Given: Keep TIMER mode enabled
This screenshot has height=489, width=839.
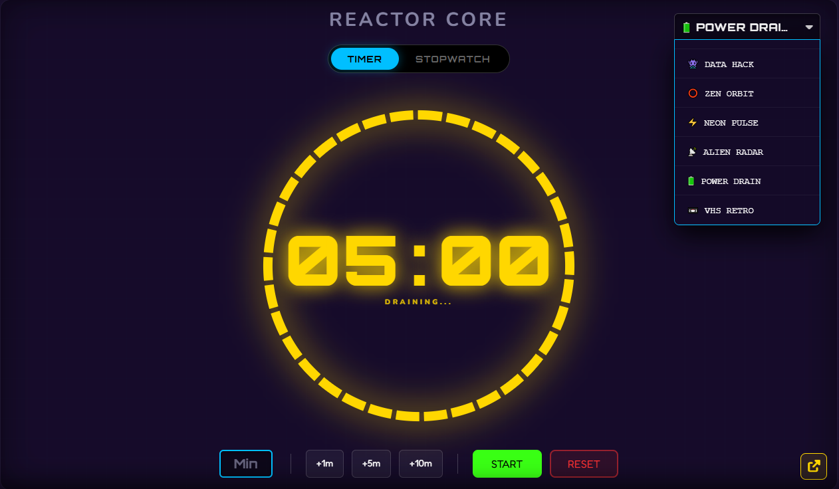Looking at the screenshot, I should [364, 58].
